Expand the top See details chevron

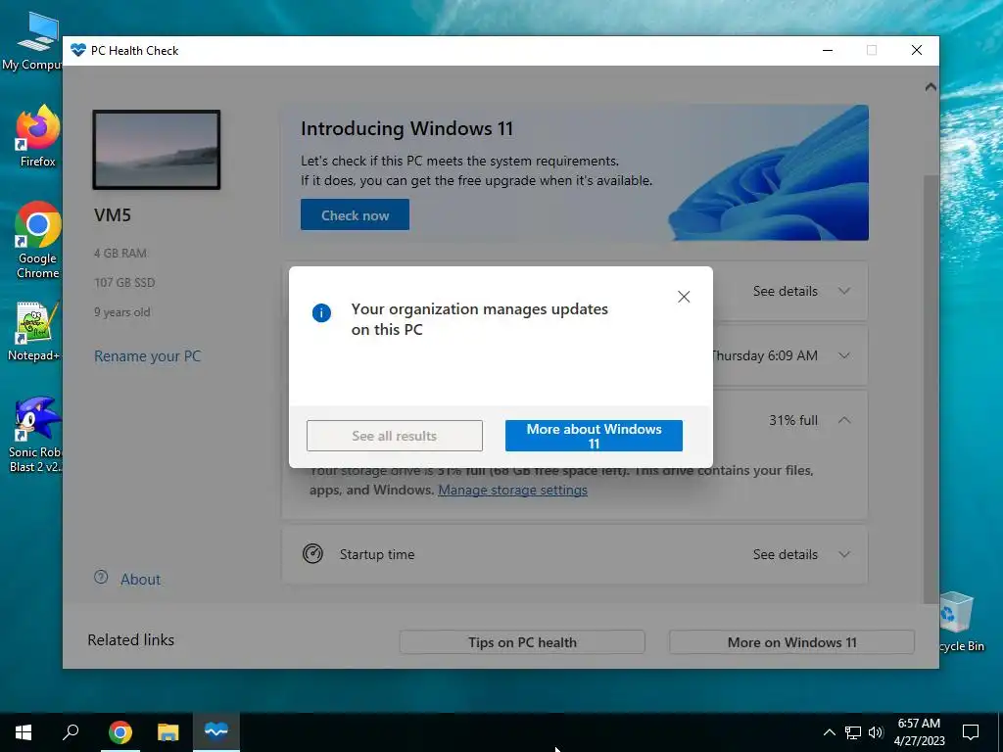click(x=844, y=291)
